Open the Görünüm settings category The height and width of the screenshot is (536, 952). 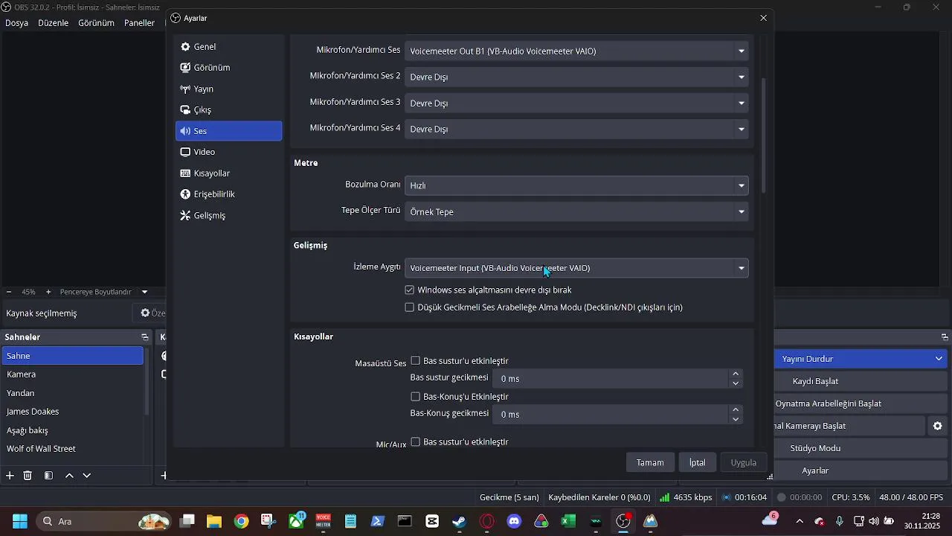228,68
